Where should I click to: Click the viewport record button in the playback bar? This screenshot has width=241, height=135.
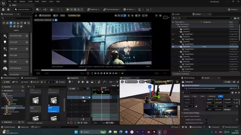[x=88, y=73]
